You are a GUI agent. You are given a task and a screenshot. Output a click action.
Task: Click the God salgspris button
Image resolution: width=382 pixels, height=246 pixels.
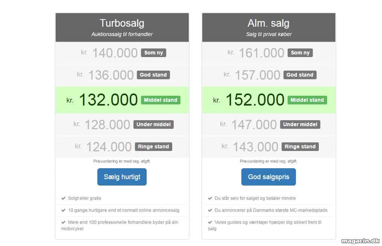coord(268,177)
